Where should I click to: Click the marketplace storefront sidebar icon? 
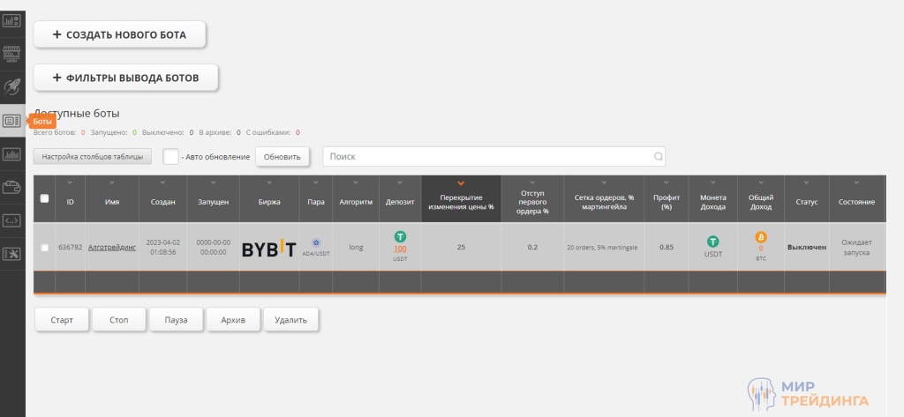[x=12, y=54]
